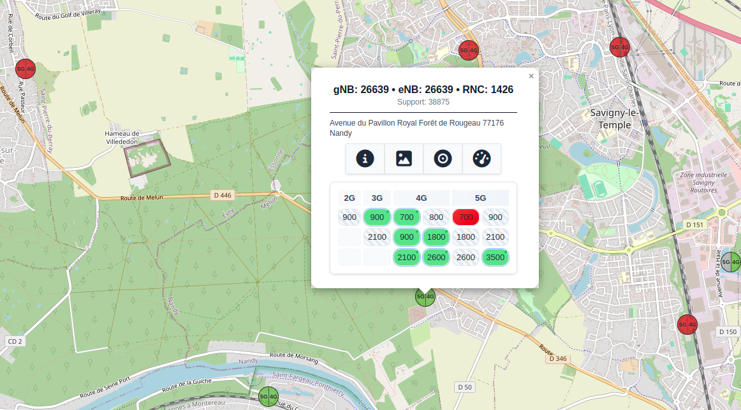
Task: Open the site photos image icon
Action: coord(404,159)
